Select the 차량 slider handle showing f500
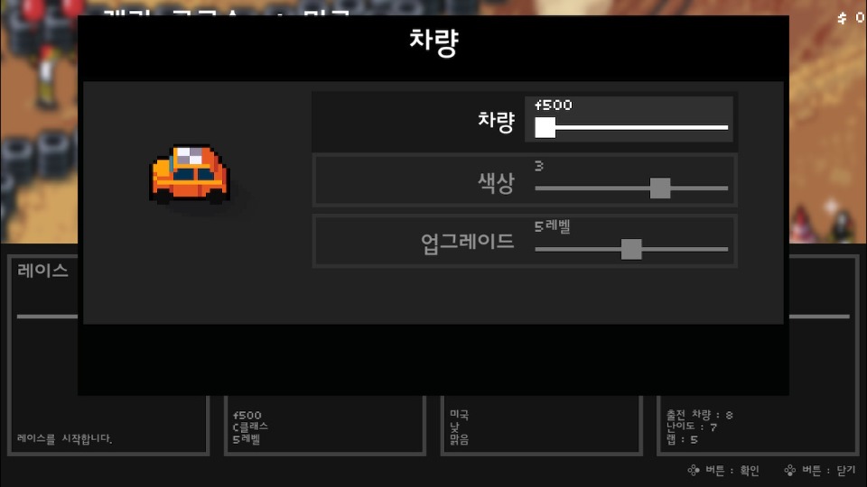Viewport: 867px width, 487px height. tap(545, 127)
